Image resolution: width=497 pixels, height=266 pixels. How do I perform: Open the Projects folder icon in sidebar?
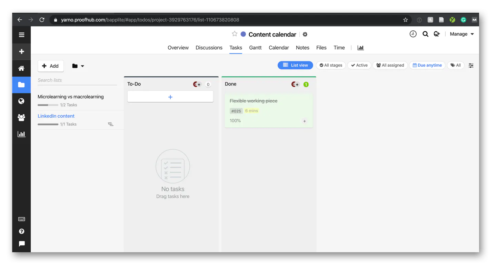21,85
